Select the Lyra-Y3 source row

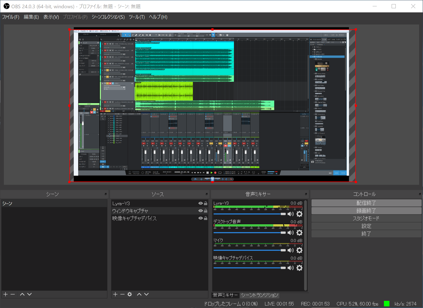(x=160, y=203)
